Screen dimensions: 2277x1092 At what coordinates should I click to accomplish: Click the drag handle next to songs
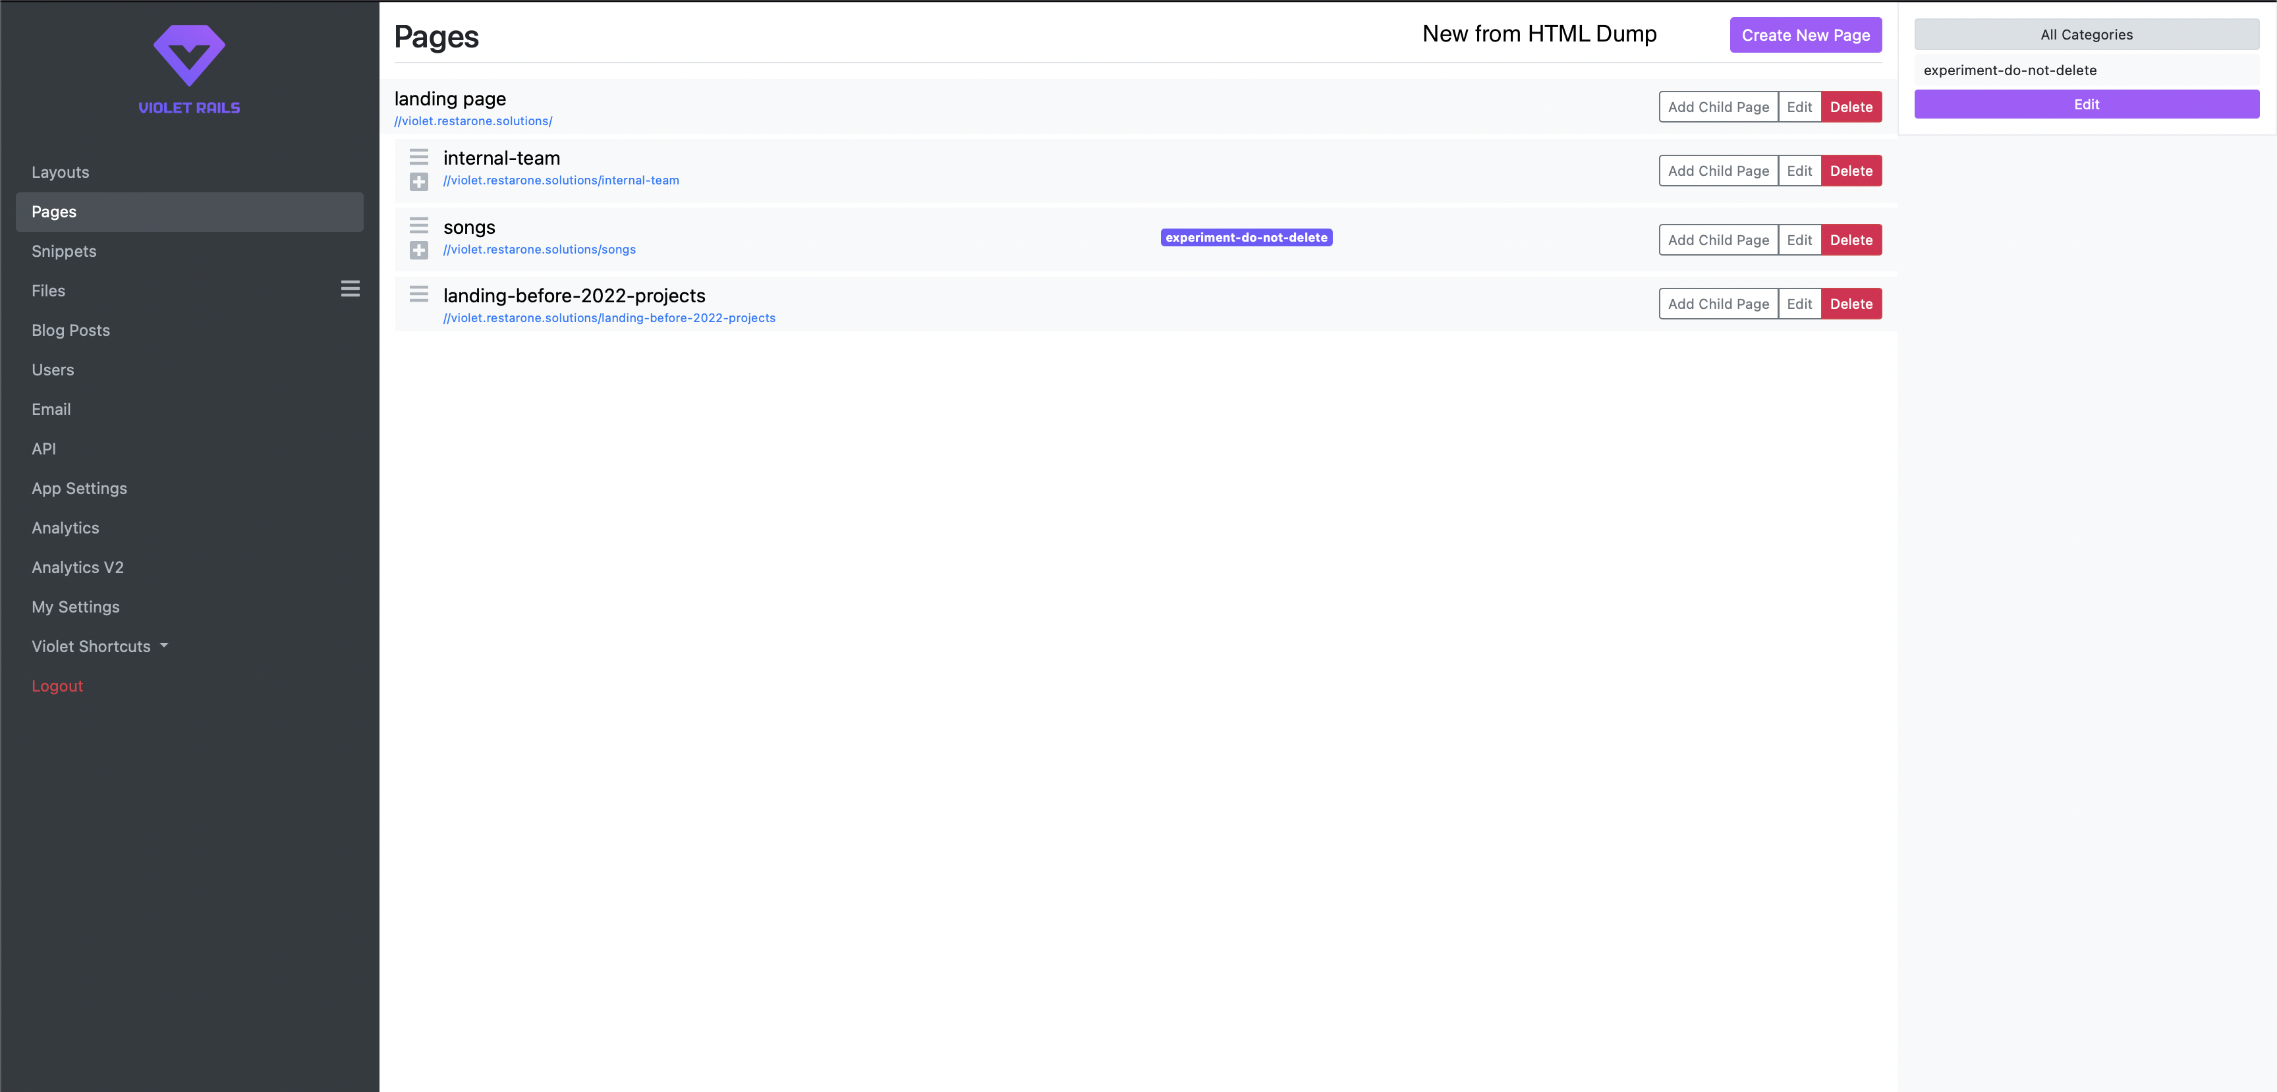pos(419,225)
